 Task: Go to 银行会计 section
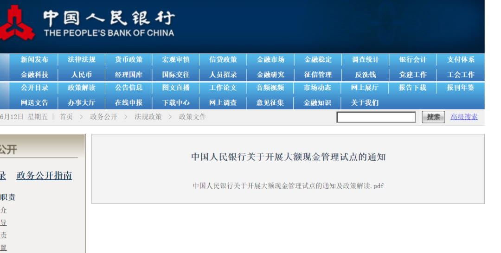pos(413,60)
